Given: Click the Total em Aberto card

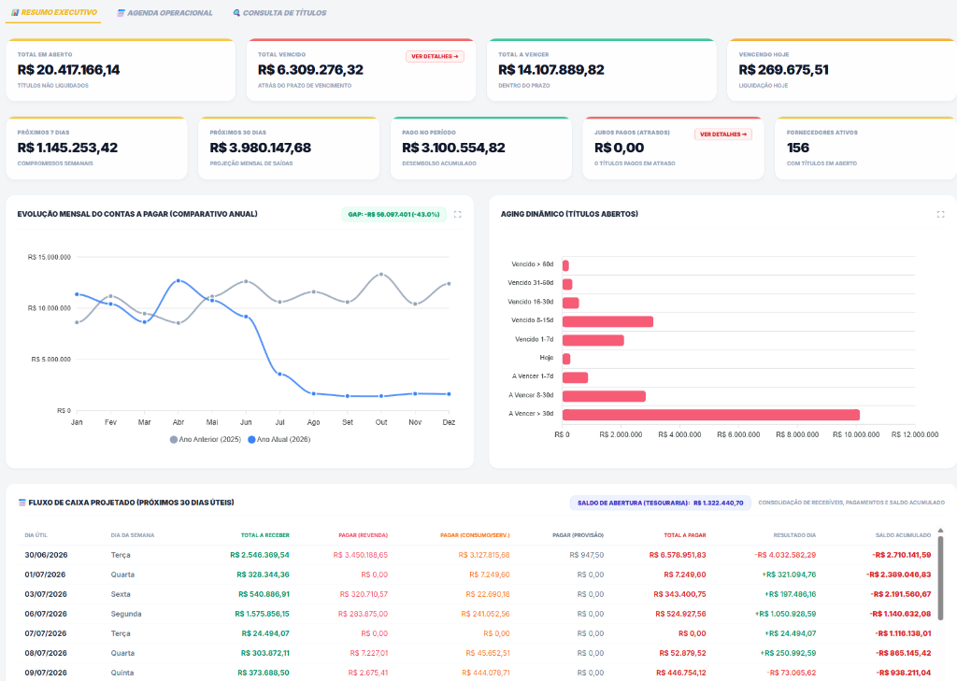Looking at the screenshot, I should tap(121, 70).
